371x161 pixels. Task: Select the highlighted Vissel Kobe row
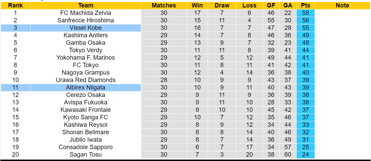[86, 28]
